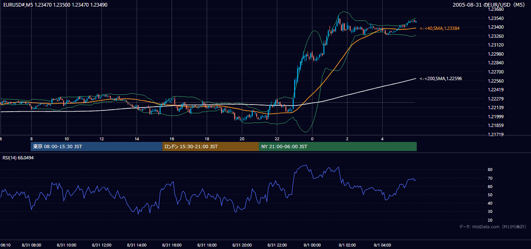Click the 9/1 00:00 bottom time label
The image size is (531, 249).
point(312,245)
